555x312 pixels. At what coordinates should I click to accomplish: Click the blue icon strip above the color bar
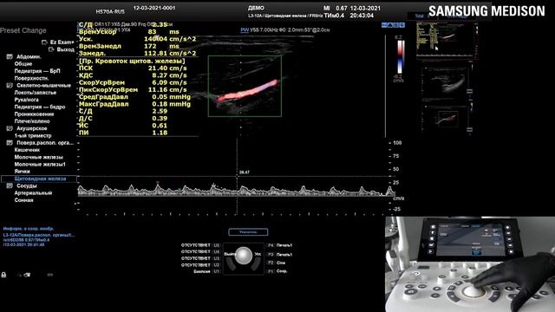coord(393,25)
